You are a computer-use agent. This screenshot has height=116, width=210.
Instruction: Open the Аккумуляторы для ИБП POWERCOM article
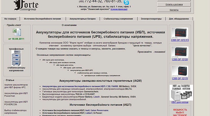point(16,103)
